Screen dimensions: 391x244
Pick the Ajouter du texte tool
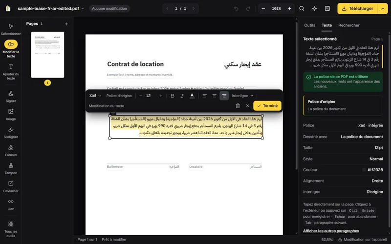(11, 72)
